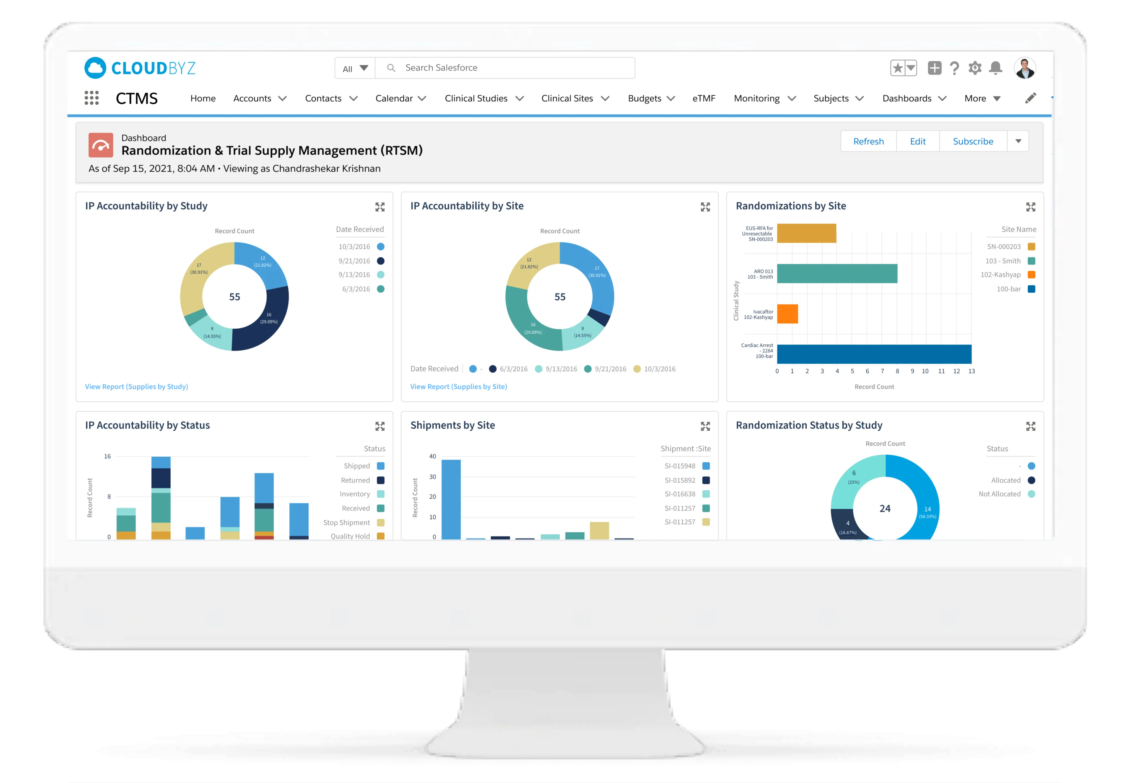
Task: Expand the Shipments by Site chart
Action: [705, 426]
